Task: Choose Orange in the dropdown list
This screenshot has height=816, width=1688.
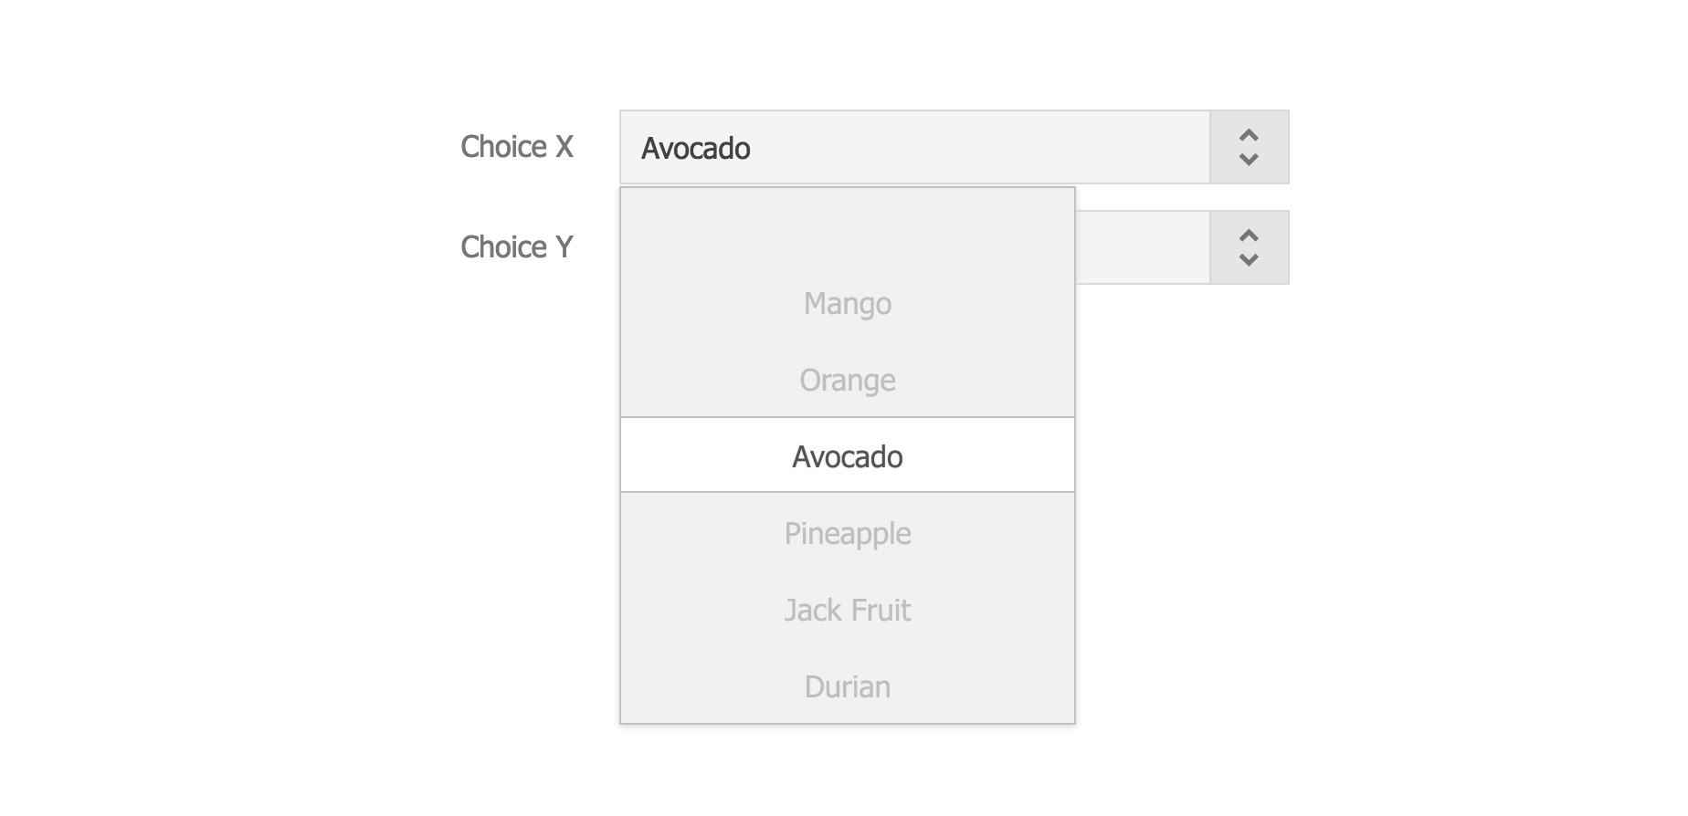Action: coord(848,380)
